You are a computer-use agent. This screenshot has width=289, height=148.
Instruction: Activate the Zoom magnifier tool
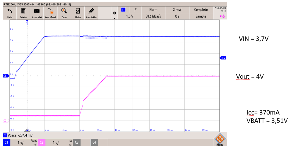(x=64, y=13)
